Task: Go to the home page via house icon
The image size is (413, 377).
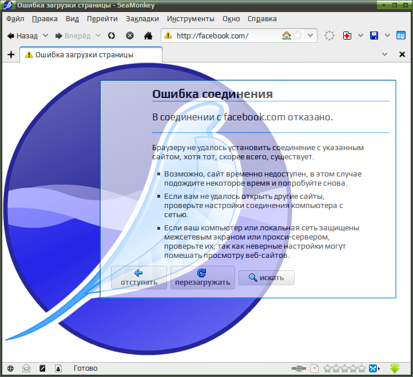Action: click(x=148, y=36)
